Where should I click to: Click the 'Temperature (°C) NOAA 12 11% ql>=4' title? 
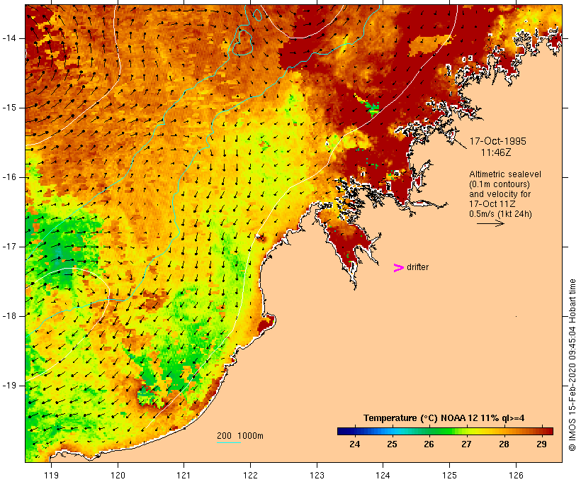(x=444, y=418)
